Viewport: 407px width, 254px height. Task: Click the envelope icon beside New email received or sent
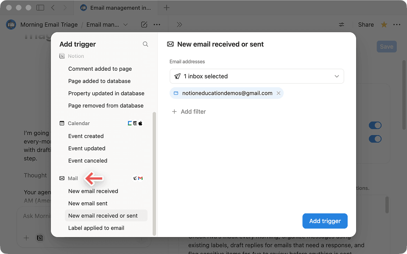pos(170,44)
